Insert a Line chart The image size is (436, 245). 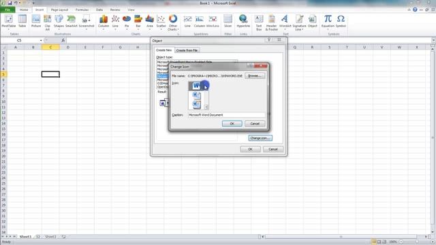(x=115, y=22)
